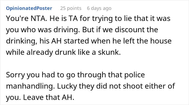Viewport: 189px width, 105px height.
Task: Click the word NTA in the comment
Action: (39, 19)
